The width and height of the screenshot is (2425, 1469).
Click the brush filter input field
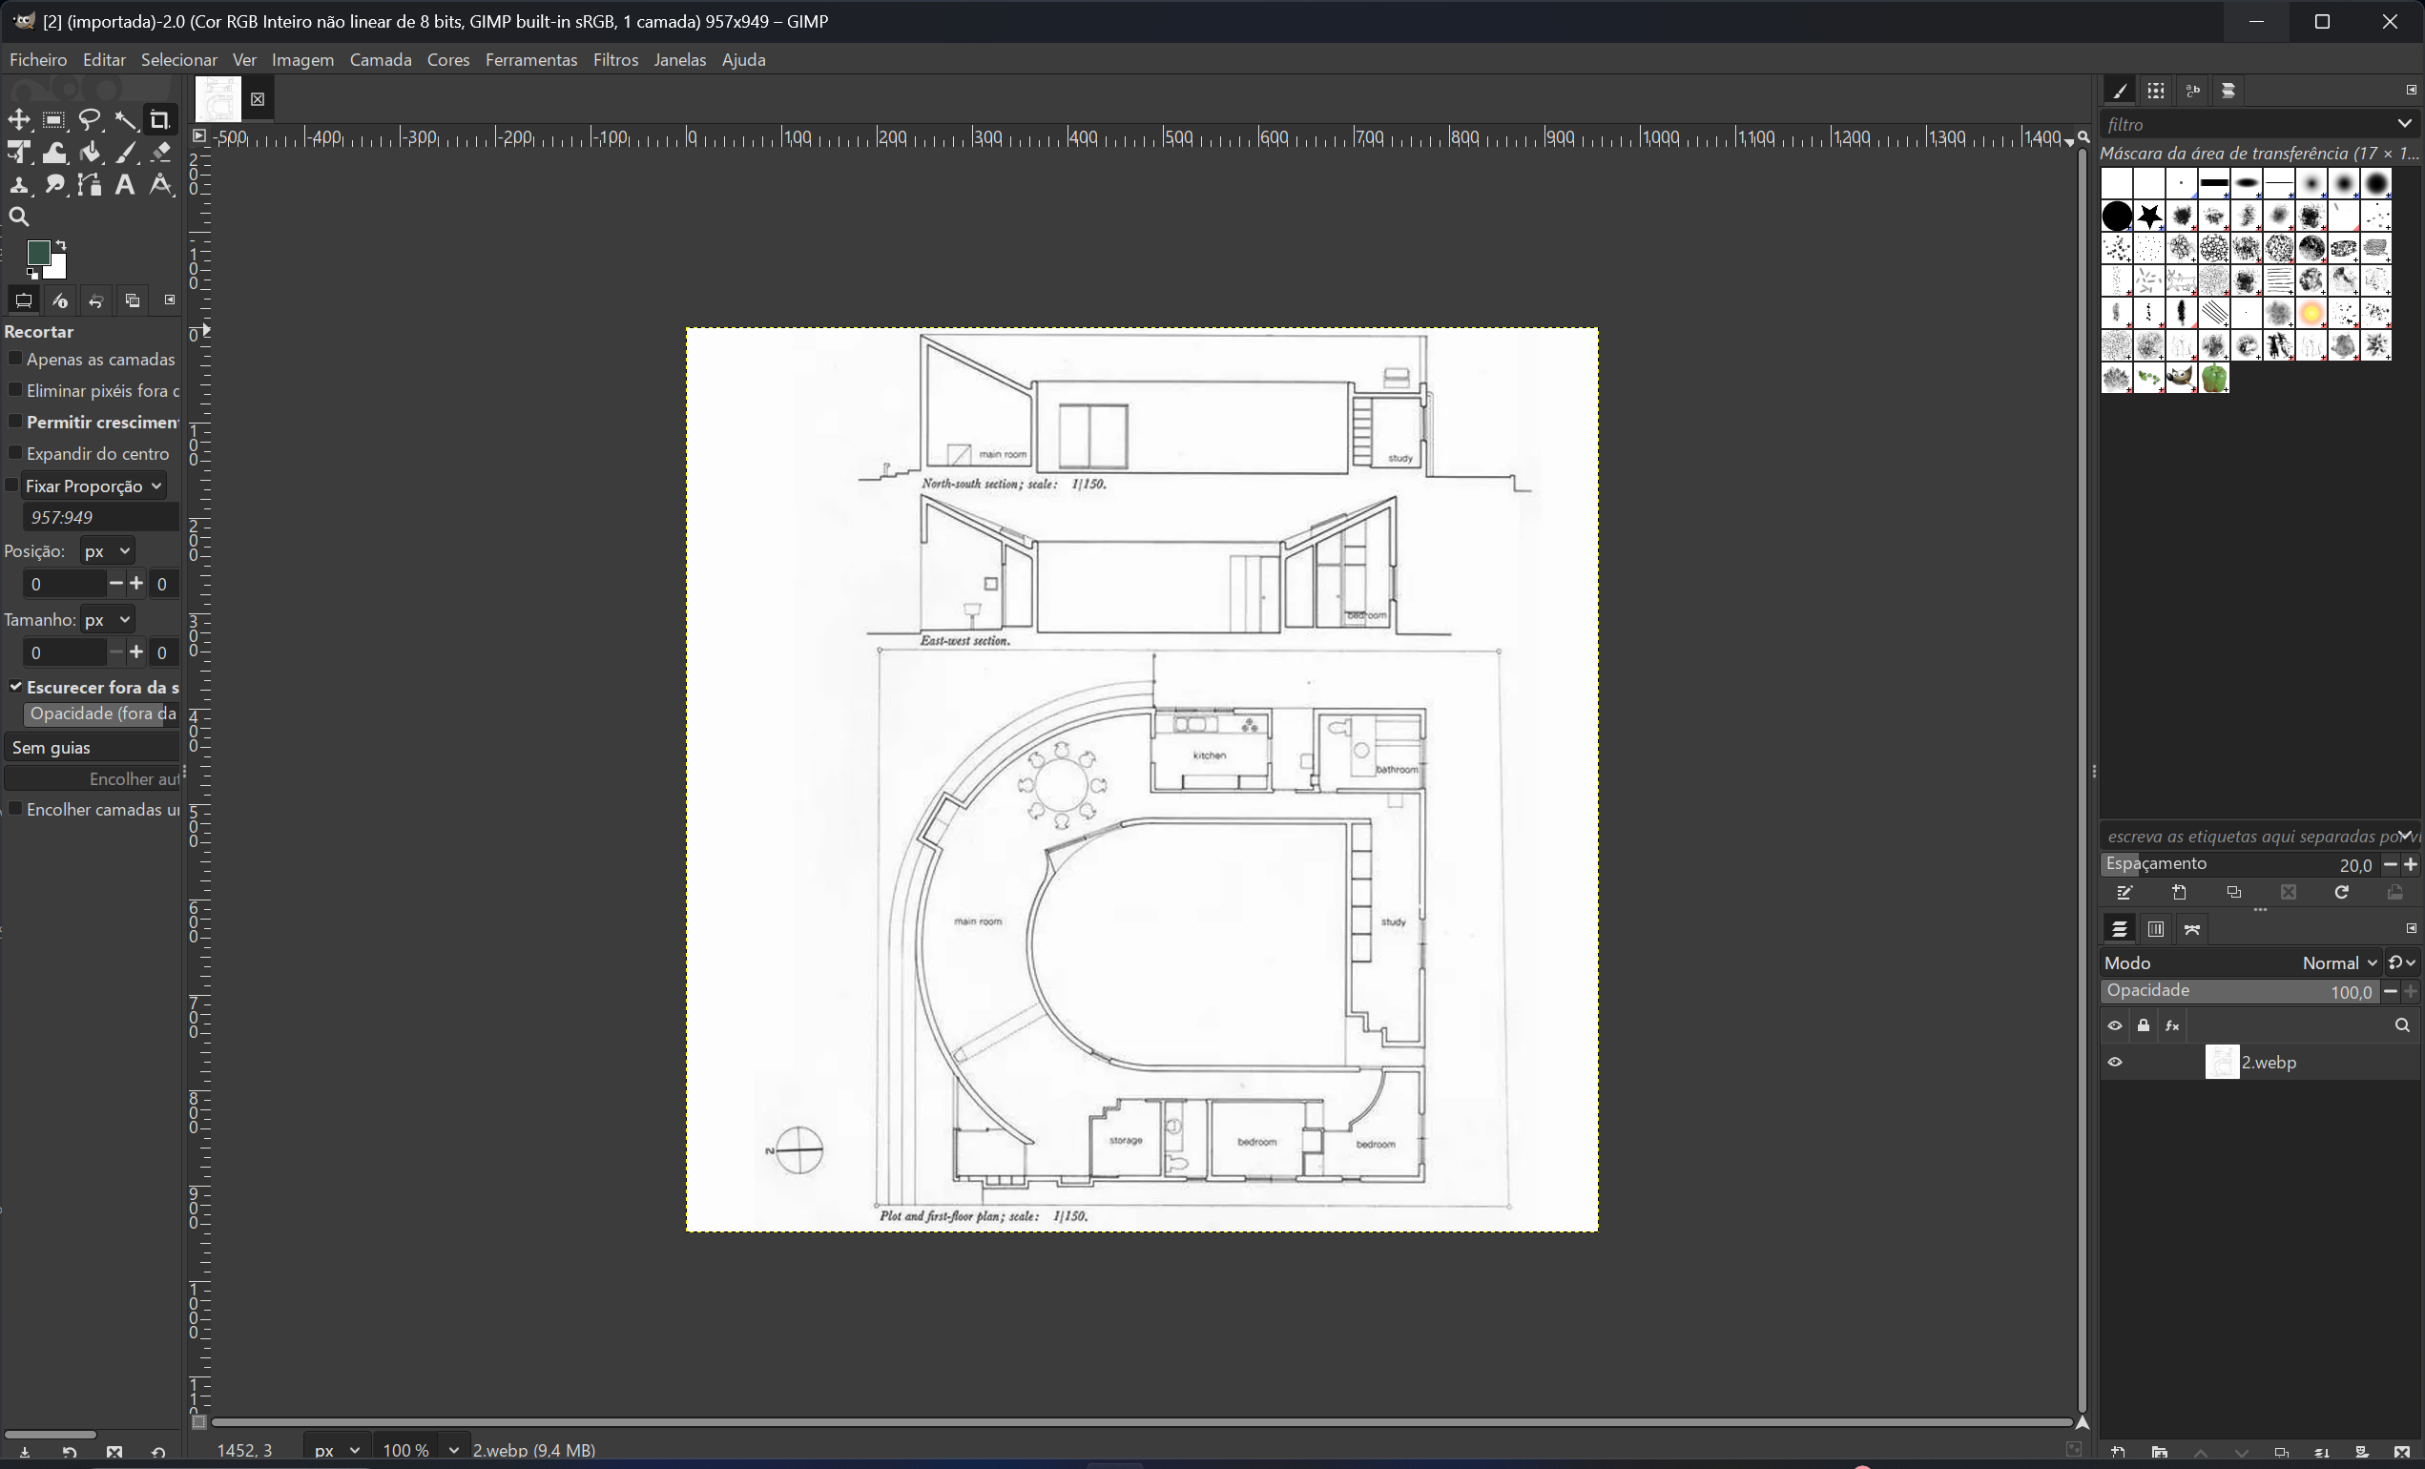2244,124
